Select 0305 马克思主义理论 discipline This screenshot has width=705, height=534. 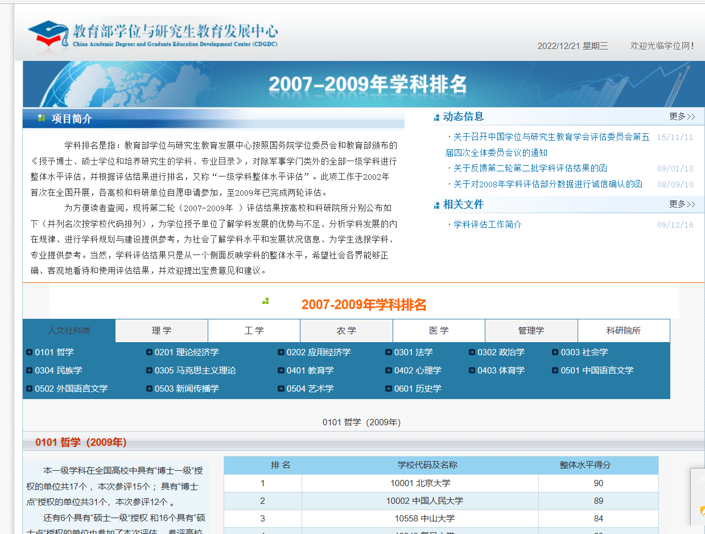pyautogui.click(x=195, y=371)
